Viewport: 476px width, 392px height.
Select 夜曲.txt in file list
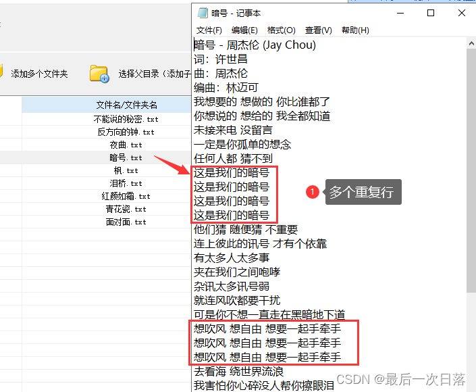(126, 145)
